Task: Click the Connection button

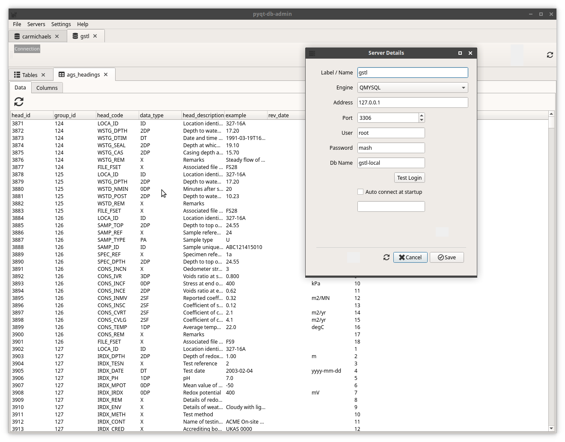Action: (27, 49)
